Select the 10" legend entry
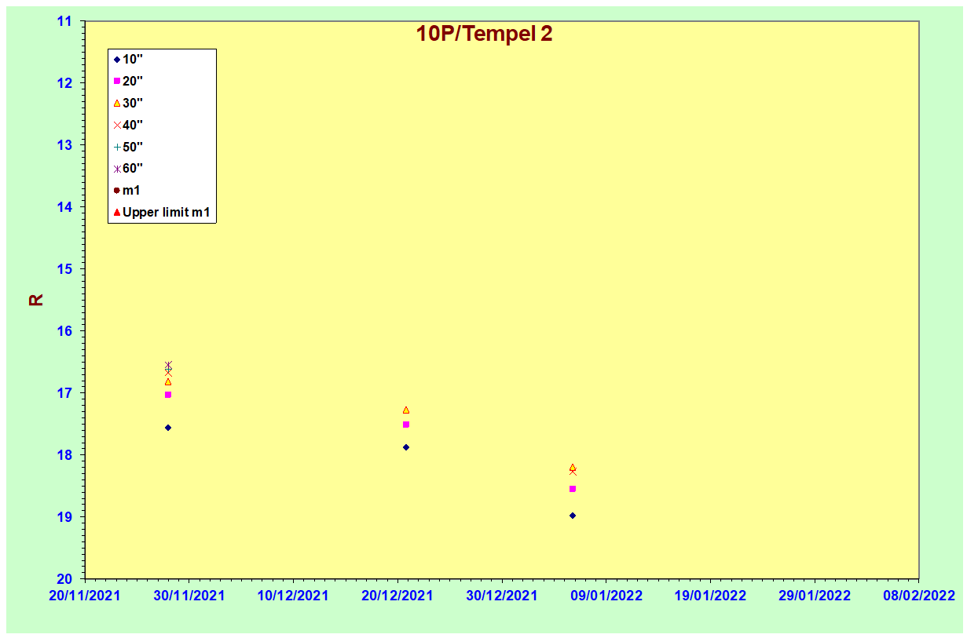 coord(128,59)
